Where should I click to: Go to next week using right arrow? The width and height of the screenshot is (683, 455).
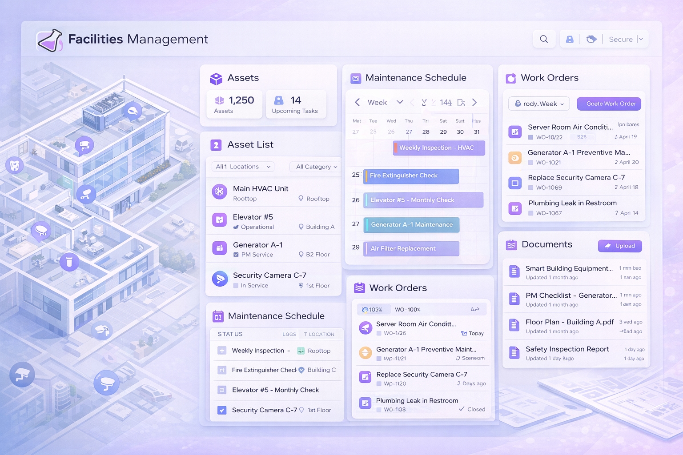pyautogui.click(x=474, y=103)
